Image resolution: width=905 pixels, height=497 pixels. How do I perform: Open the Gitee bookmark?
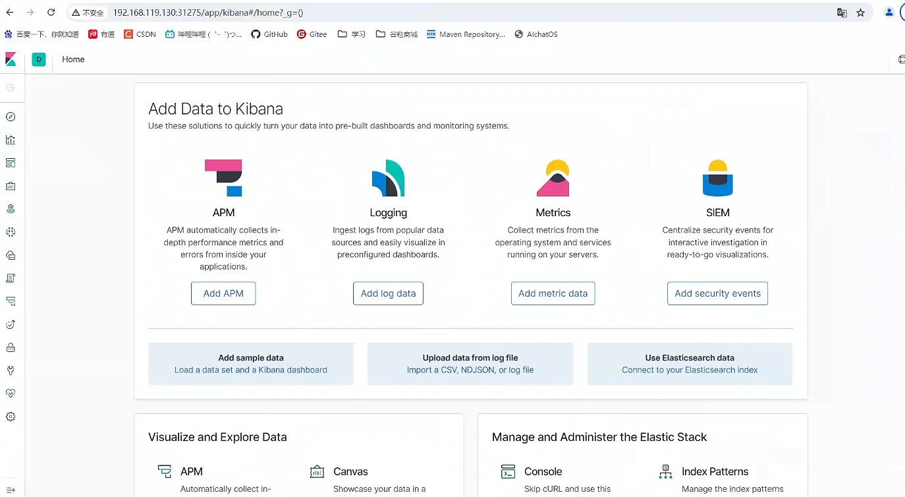click(312, 34)
